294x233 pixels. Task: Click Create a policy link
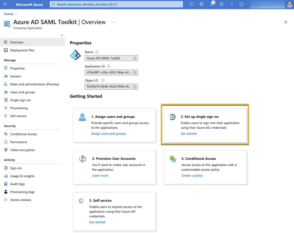[x=192, y=176]
